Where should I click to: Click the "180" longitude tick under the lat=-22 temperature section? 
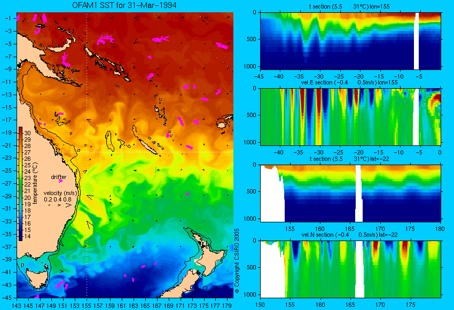(440, 229)
